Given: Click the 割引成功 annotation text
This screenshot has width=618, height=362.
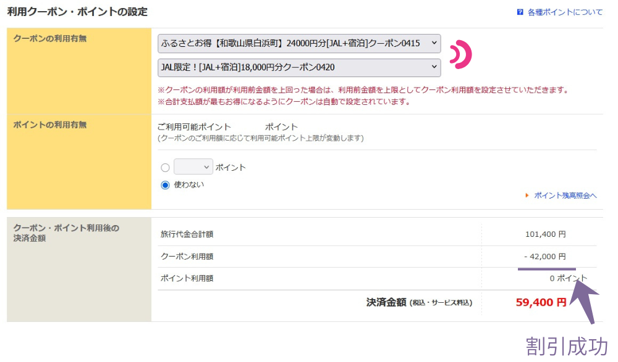Looking at the screenshot, I should pyautogui.click(x=567, y=346).
